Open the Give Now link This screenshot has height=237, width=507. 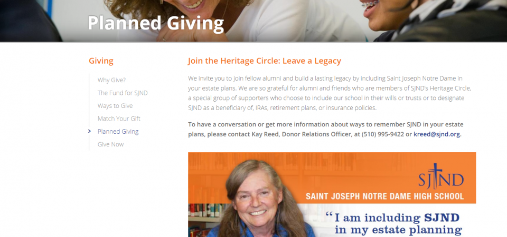pos(110,144)
